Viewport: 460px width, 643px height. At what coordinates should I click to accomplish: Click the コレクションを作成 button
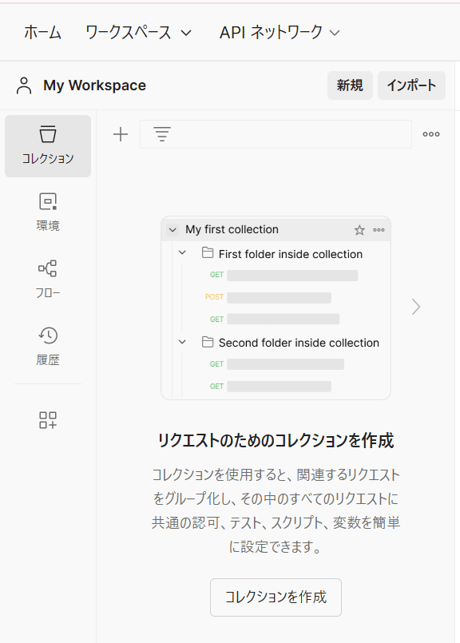276,597
